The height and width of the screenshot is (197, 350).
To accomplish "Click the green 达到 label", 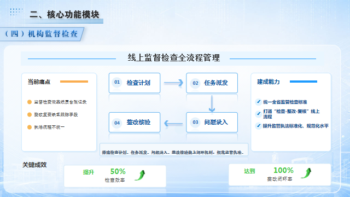I will click(x=249, y=171).
